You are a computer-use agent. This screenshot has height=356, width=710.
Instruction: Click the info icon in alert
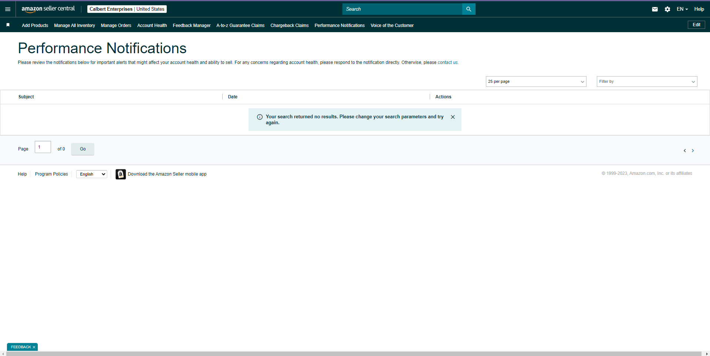point(260,117)
